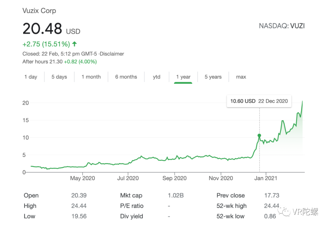
Task: Click the Div yield label
Action: [x=132, y=216]
